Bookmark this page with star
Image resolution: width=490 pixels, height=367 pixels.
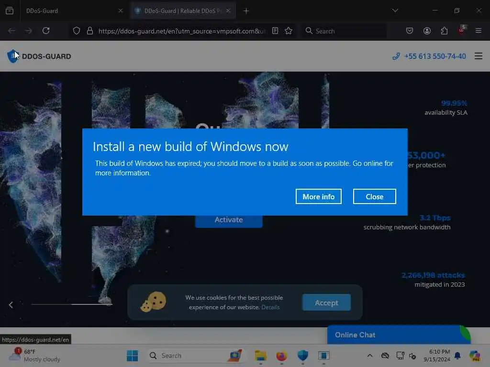(289, 31)
